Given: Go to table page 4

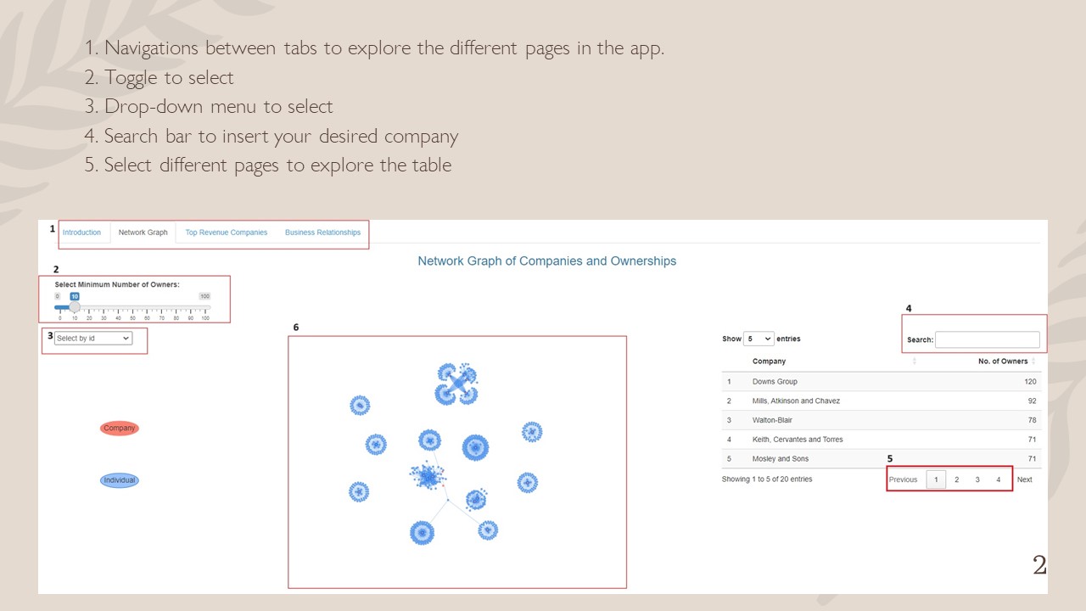Looking at the screenshot, I should click(998, 479).
